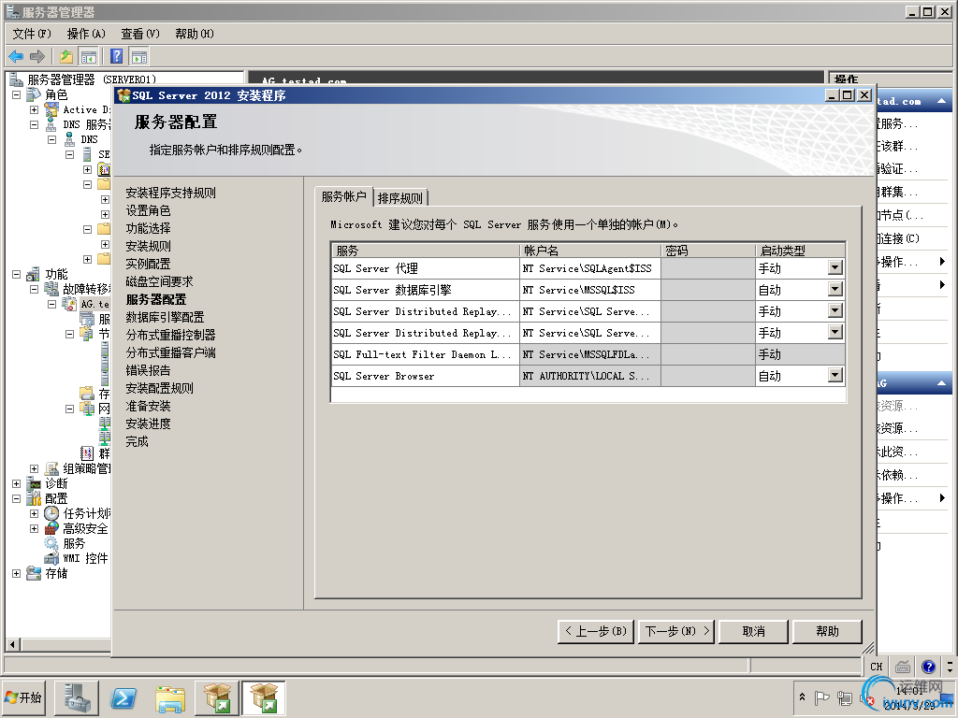This screenshot has width=958, height=718.
Task: Click the Up one level folder icon
Action: click(66, 57)
